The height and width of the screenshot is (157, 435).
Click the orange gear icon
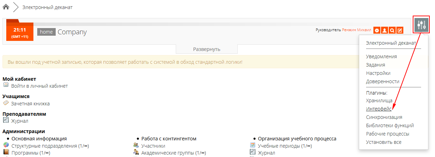click(377, 30)
